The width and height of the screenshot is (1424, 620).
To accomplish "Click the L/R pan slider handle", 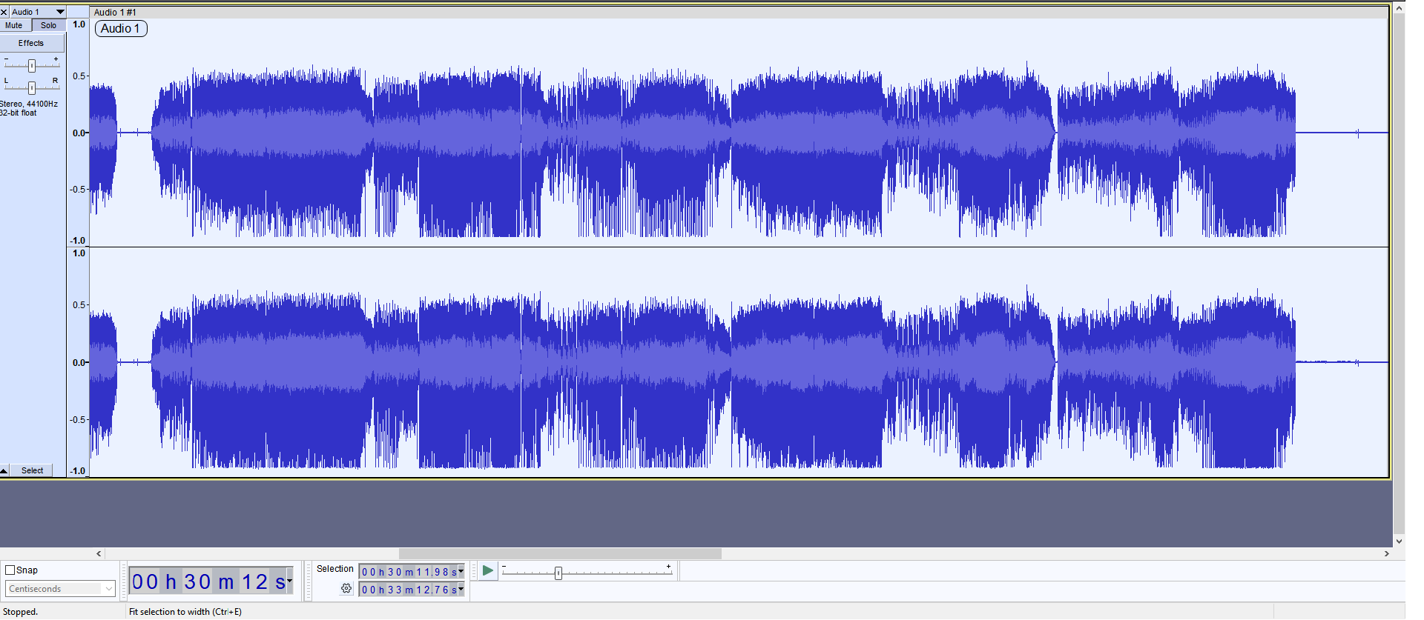I will click(31, 88).
